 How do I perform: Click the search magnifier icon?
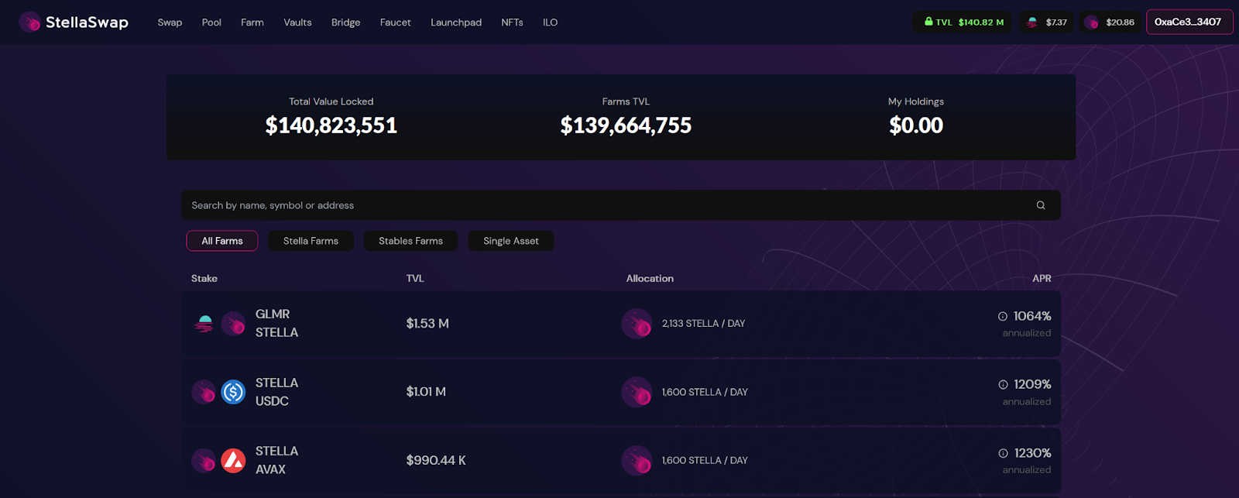click(x=1041, y=205)
